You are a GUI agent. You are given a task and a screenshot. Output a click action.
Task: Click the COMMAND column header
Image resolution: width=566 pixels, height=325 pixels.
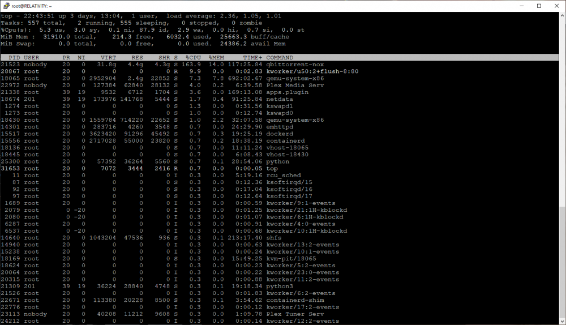280,57
